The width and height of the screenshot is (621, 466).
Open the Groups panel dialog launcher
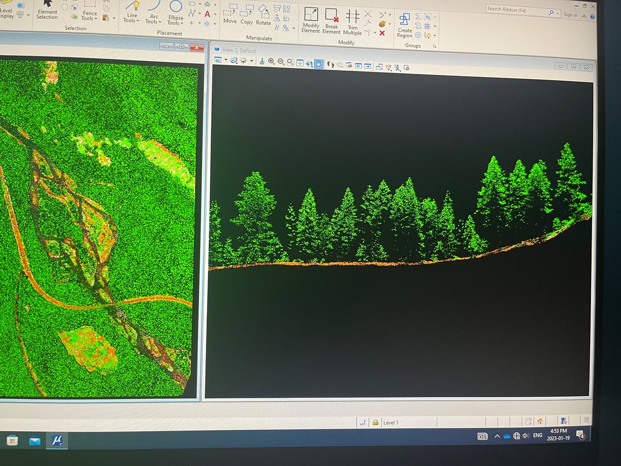[x=435, y=47]
